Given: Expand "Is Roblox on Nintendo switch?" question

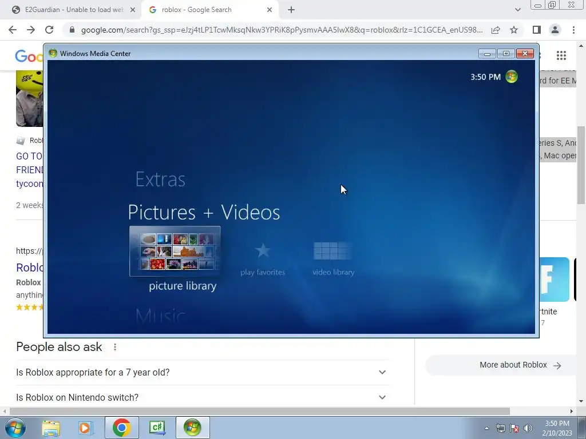Looking at the screenshot, I should (x=203, y=398).
